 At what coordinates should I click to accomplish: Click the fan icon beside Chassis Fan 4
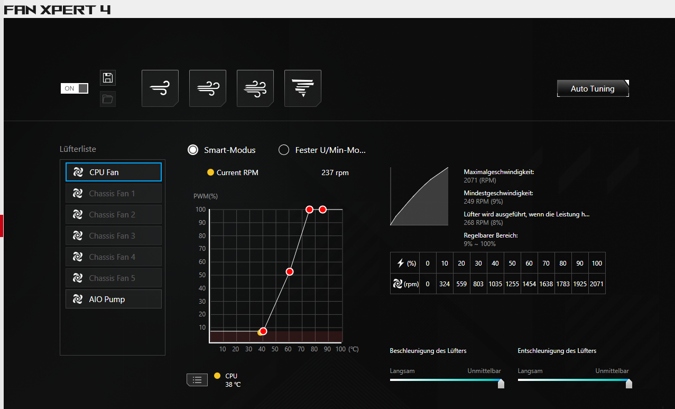coord(78,257)
